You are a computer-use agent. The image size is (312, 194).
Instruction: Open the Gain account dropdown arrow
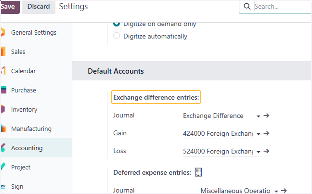(258, 134)
